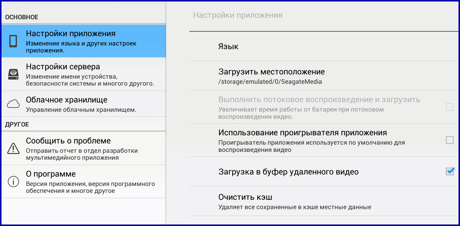Click the Использование проигрывателя приложения title text
460x226 pixels.
click(303, 133)
